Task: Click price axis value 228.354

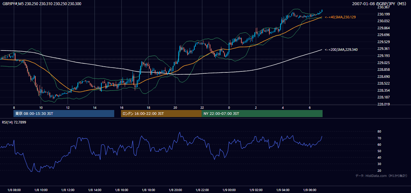Action: (x=383, y=90)
